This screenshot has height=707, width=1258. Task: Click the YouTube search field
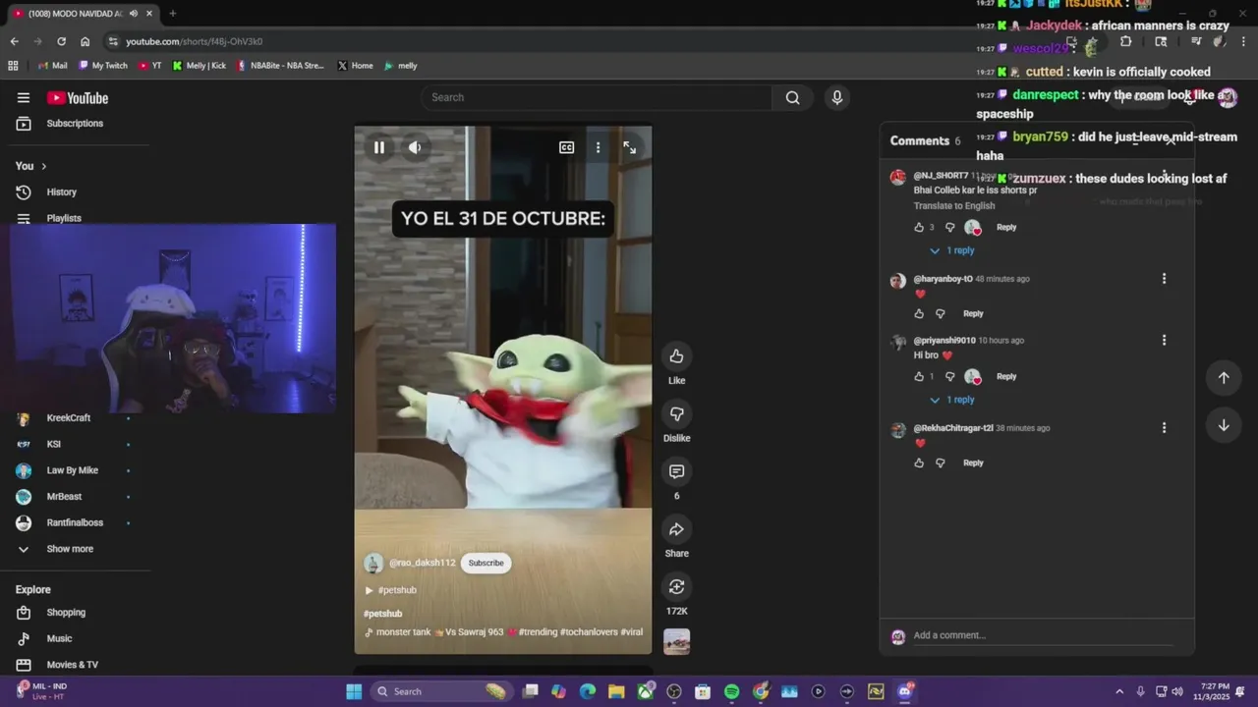pyautogui.click(x=597, y=97)
